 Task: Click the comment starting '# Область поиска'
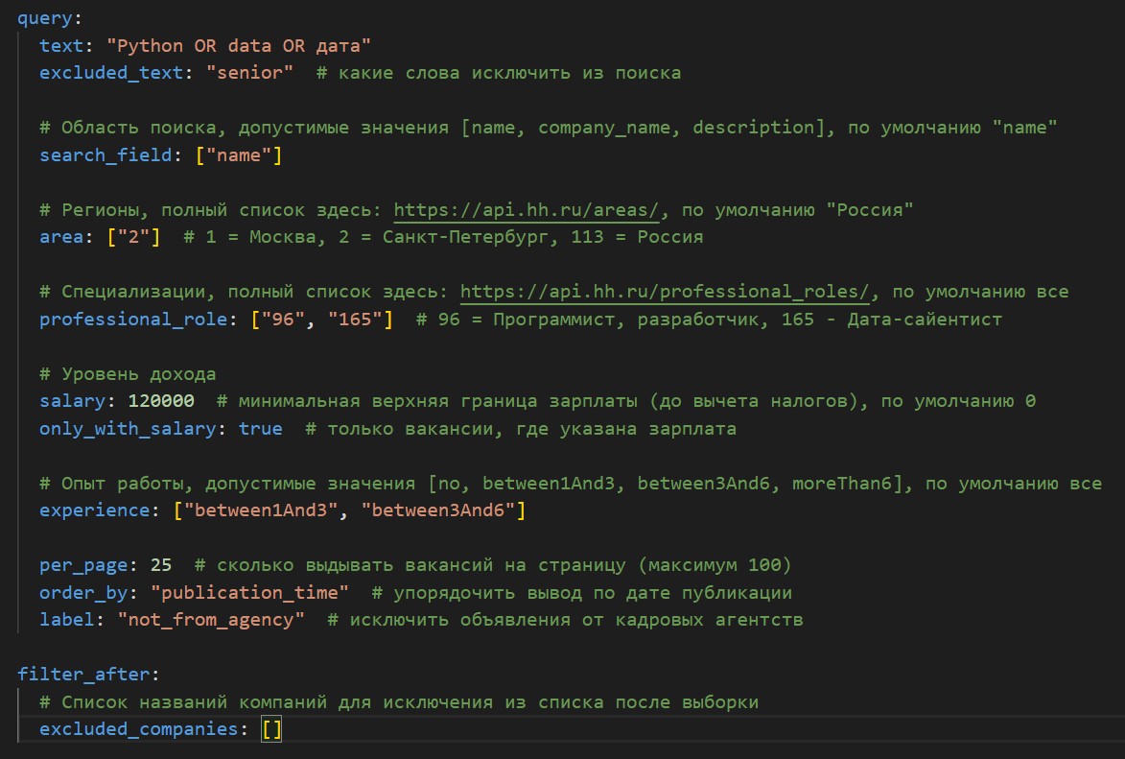click(x=549, y=128)
